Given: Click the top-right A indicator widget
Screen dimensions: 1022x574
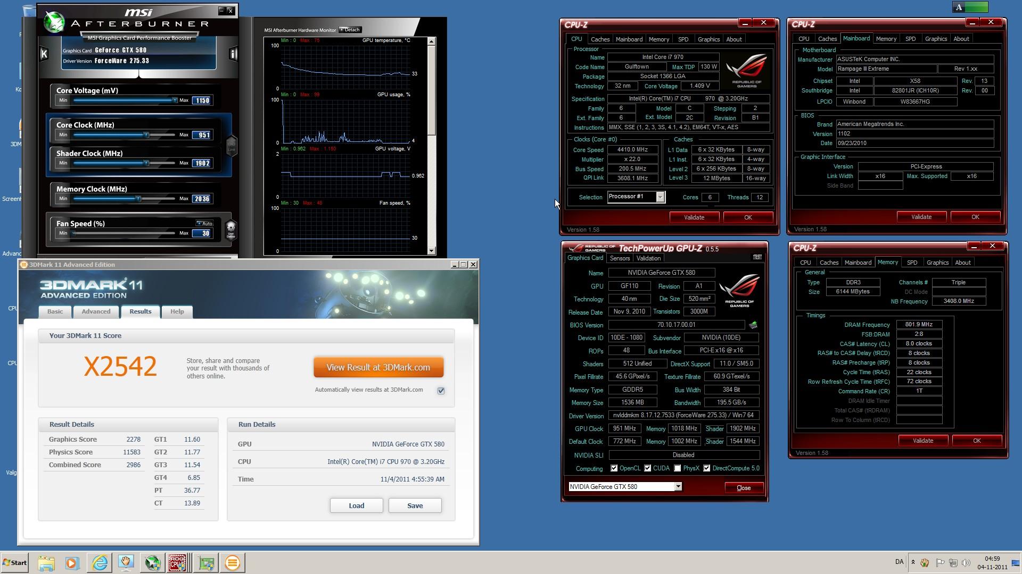Looking at the screenshot, I should [970, 7].
